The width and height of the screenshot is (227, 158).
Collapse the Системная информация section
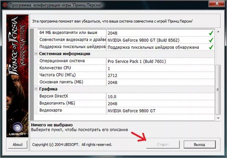[x=36, y=54]
